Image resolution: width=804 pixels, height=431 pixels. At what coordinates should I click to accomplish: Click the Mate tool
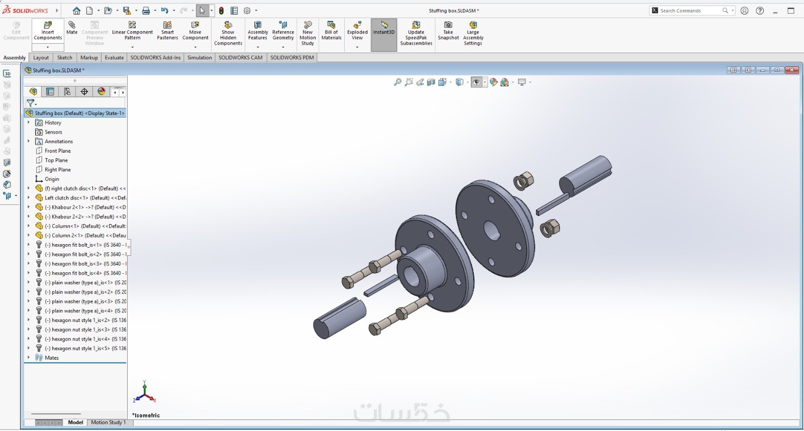point(72,28)
